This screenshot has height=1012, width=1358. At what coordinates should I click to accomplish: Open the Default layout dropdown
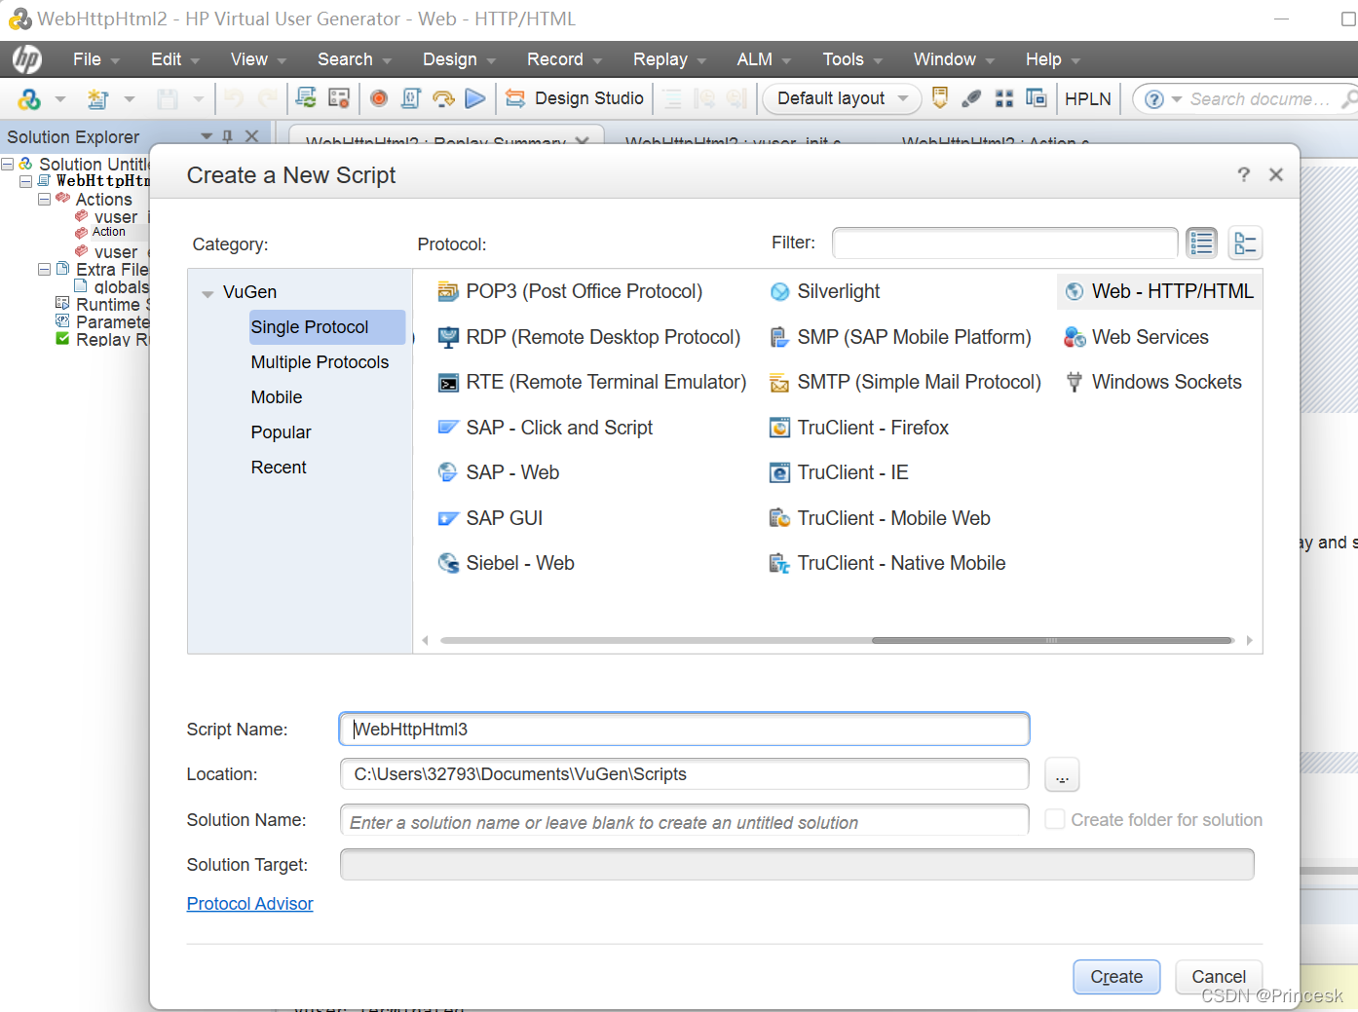click(x=843, y=98)
